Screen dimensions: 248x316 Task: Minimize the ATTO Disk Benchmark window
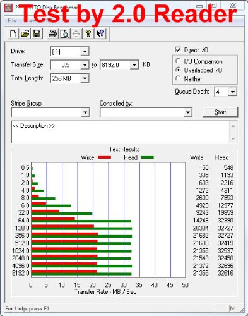[199, 6]
